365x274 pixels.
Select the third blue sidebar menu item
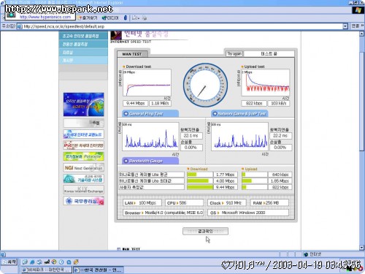coord(83,52)
